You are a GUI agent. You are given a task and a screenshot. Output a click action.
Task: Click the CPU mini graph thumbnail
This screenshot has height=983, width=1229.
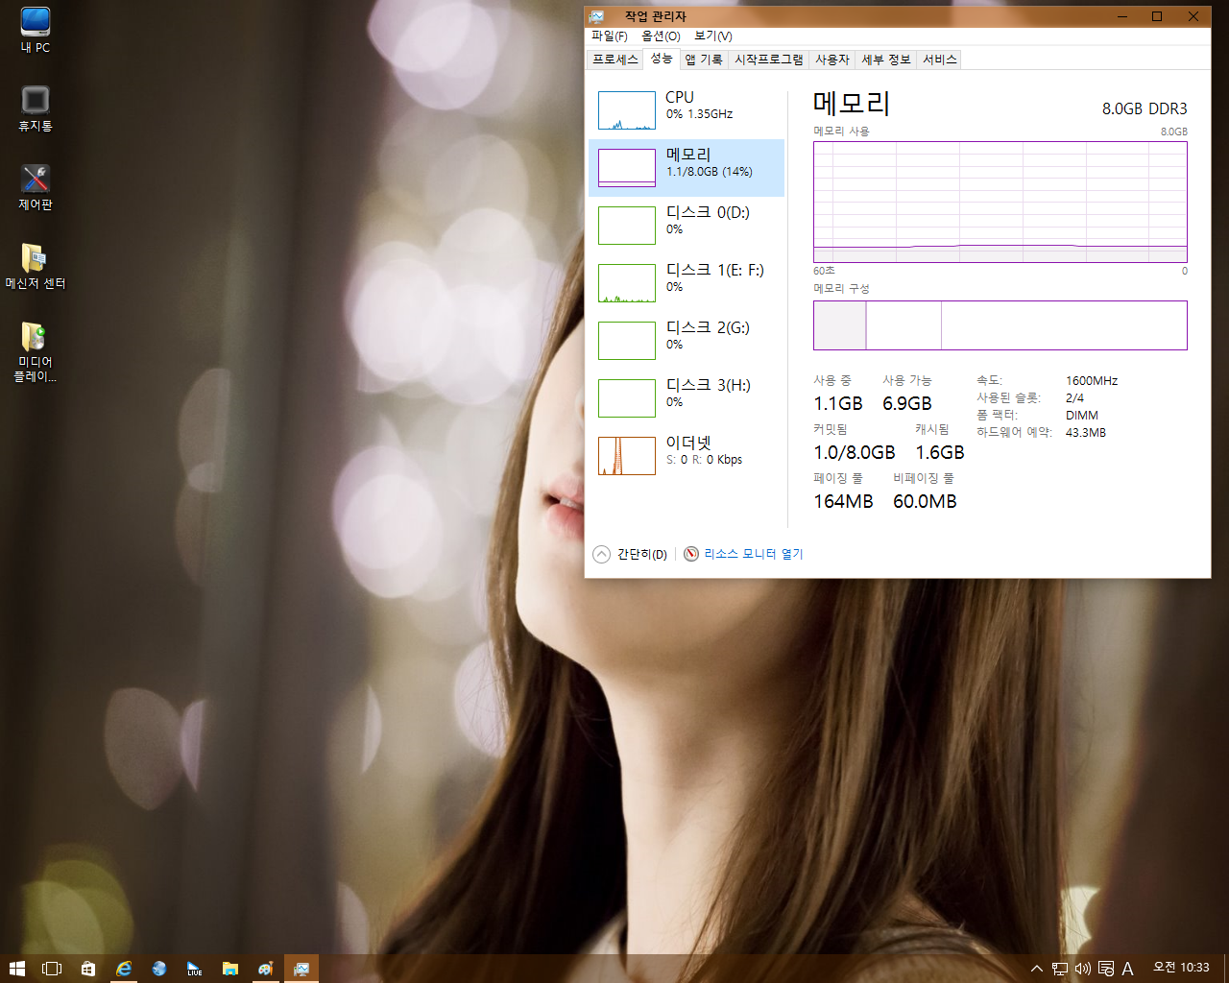[627, 110]
